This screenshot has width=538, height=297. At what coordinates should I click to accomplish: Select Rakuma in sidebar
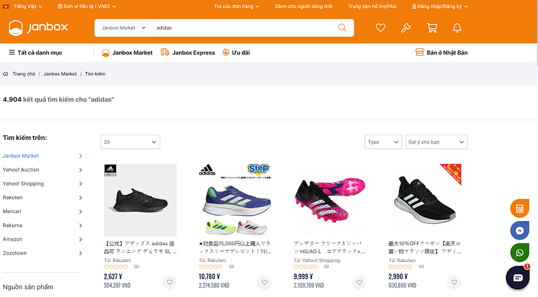(x=12, y=225)
